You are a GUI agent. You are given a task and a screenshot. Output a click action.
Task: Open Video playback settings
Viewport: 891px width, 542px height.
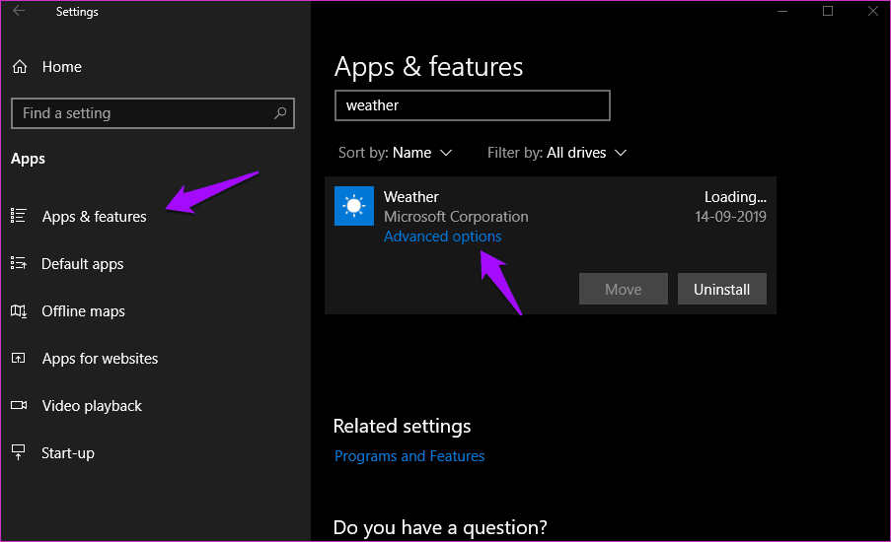pyautogui.click(x=92, y=406)
